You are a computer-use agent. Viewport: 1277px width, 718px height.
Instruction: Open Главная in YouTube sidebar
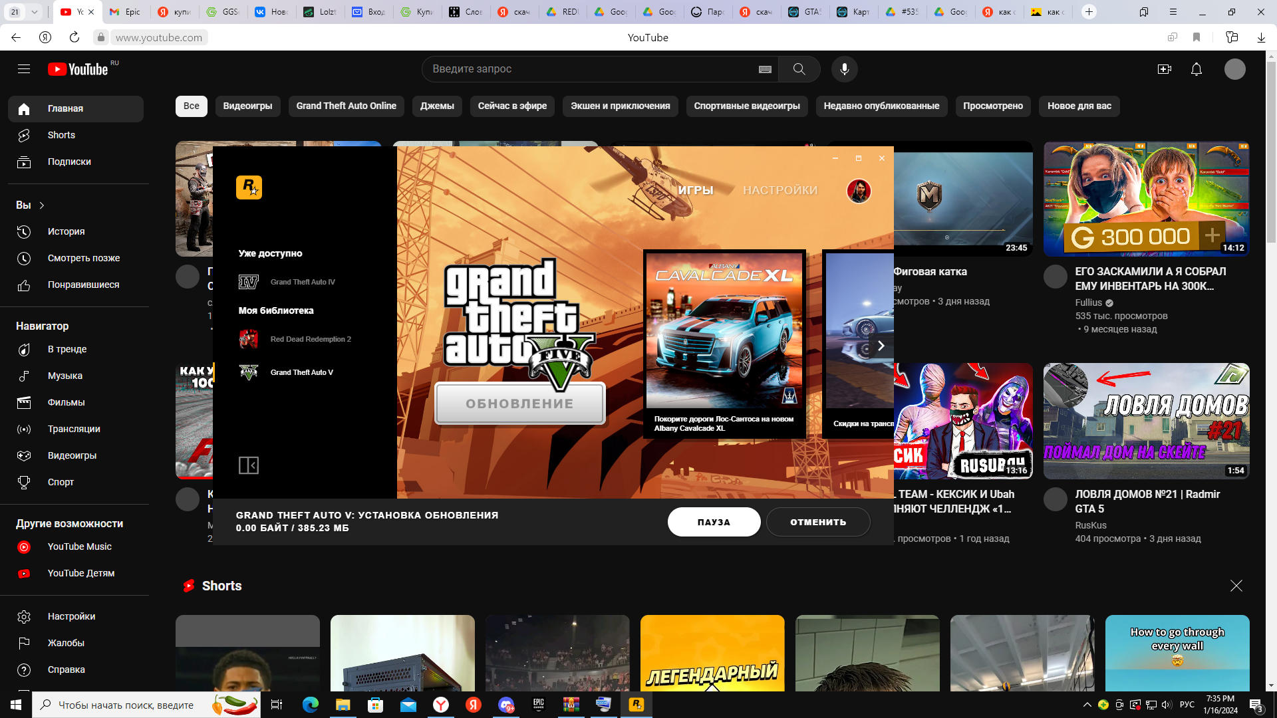point(76,109)
